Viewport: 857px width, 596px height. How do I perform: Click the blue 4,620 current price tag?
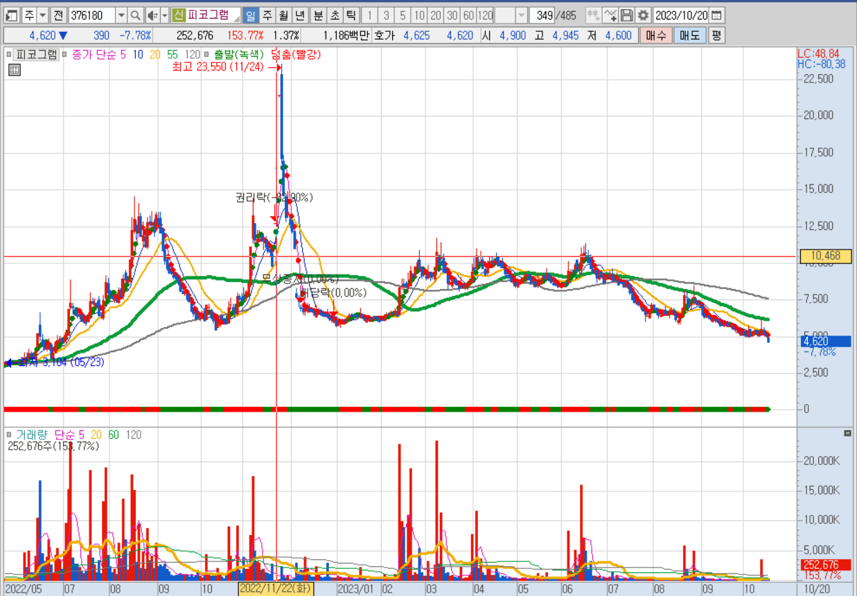825,341
